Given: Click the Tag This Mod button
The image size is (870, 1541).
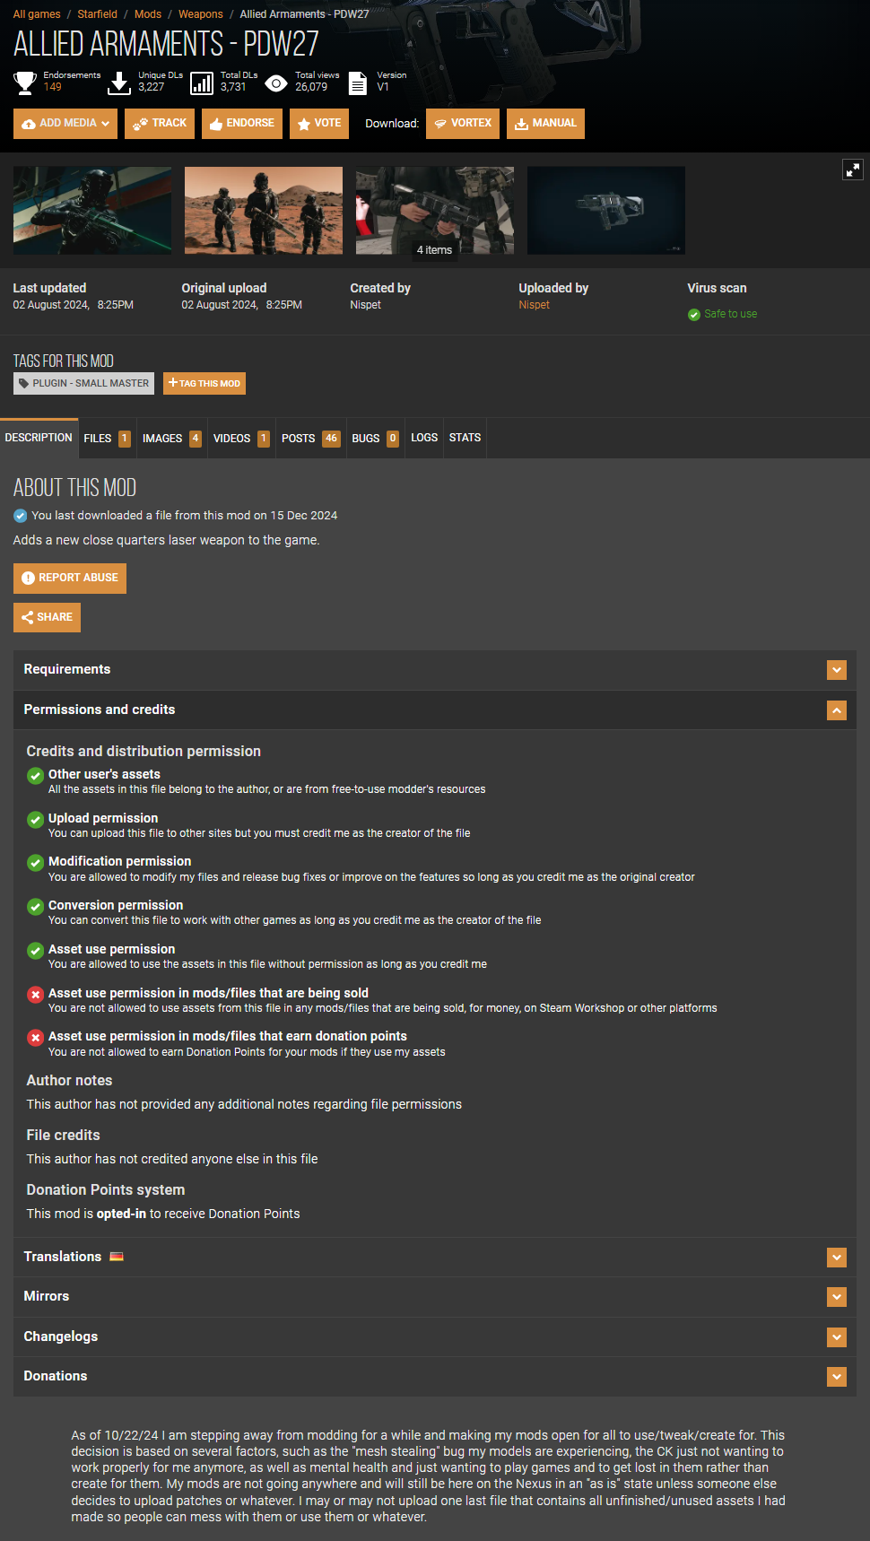Looking at the screenshot, I should pyautogui.click(x=204, y=384).
